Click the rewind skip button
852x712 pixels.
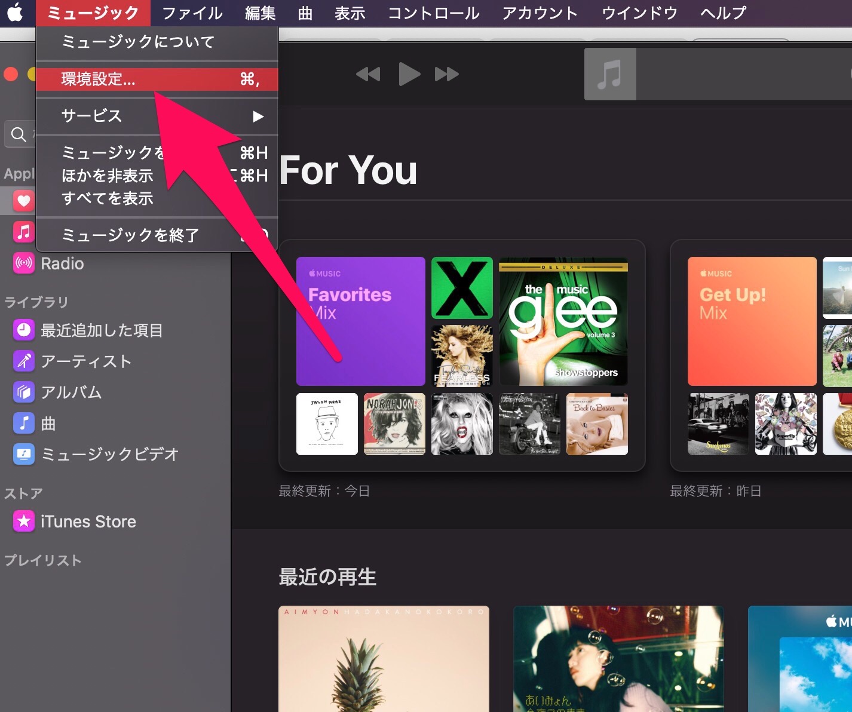tap(368, 73)
